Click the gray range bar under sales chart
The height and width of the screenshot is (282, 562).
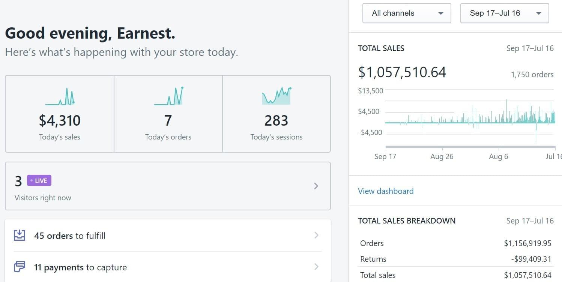coord(470,147)
